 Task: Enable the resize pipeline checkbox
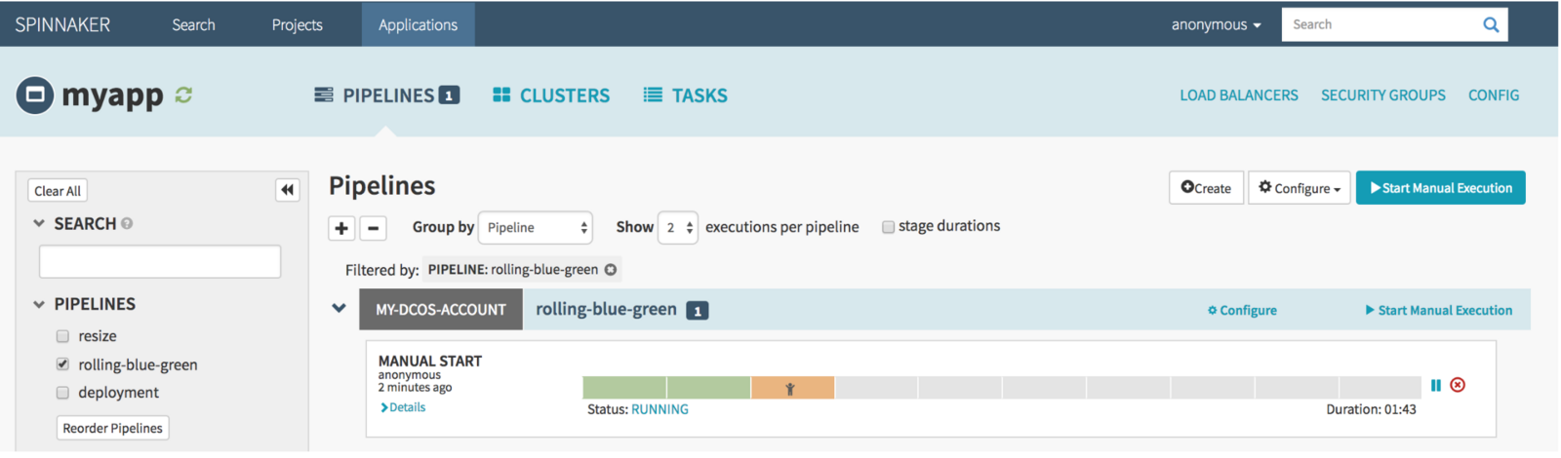62,336
